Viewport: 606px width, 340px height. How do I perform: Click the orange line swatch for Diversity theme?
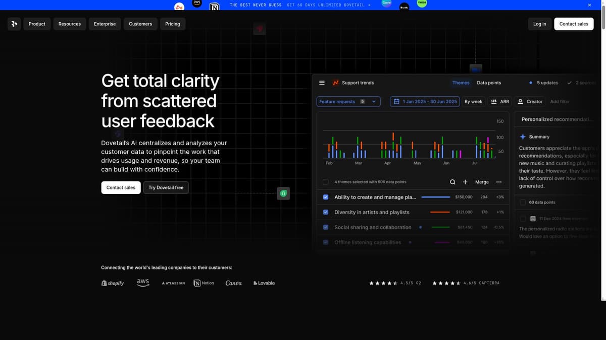[x=439, y=213]
